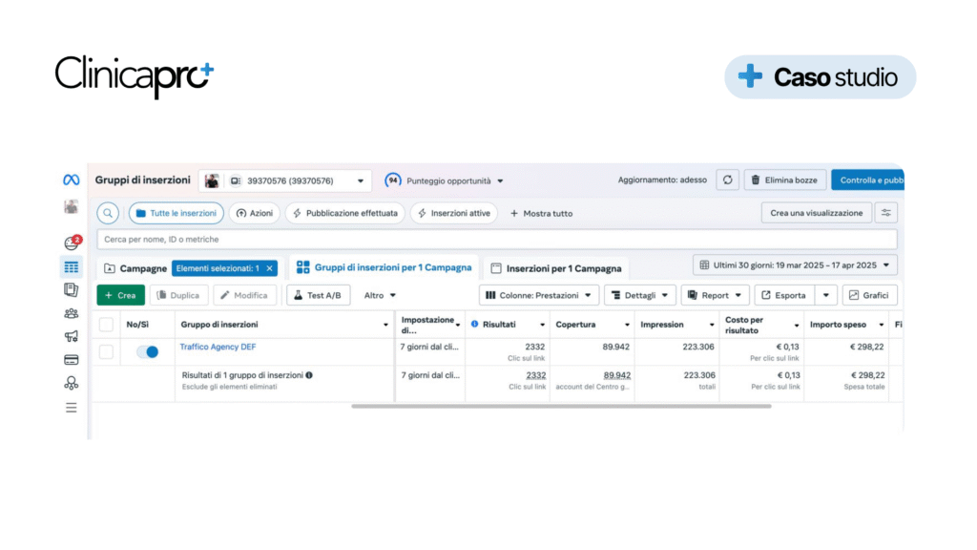Open the date range Ultimi 30 giorni dropdown
This screenshot has width=977, height=550.
tap(795, 265)
